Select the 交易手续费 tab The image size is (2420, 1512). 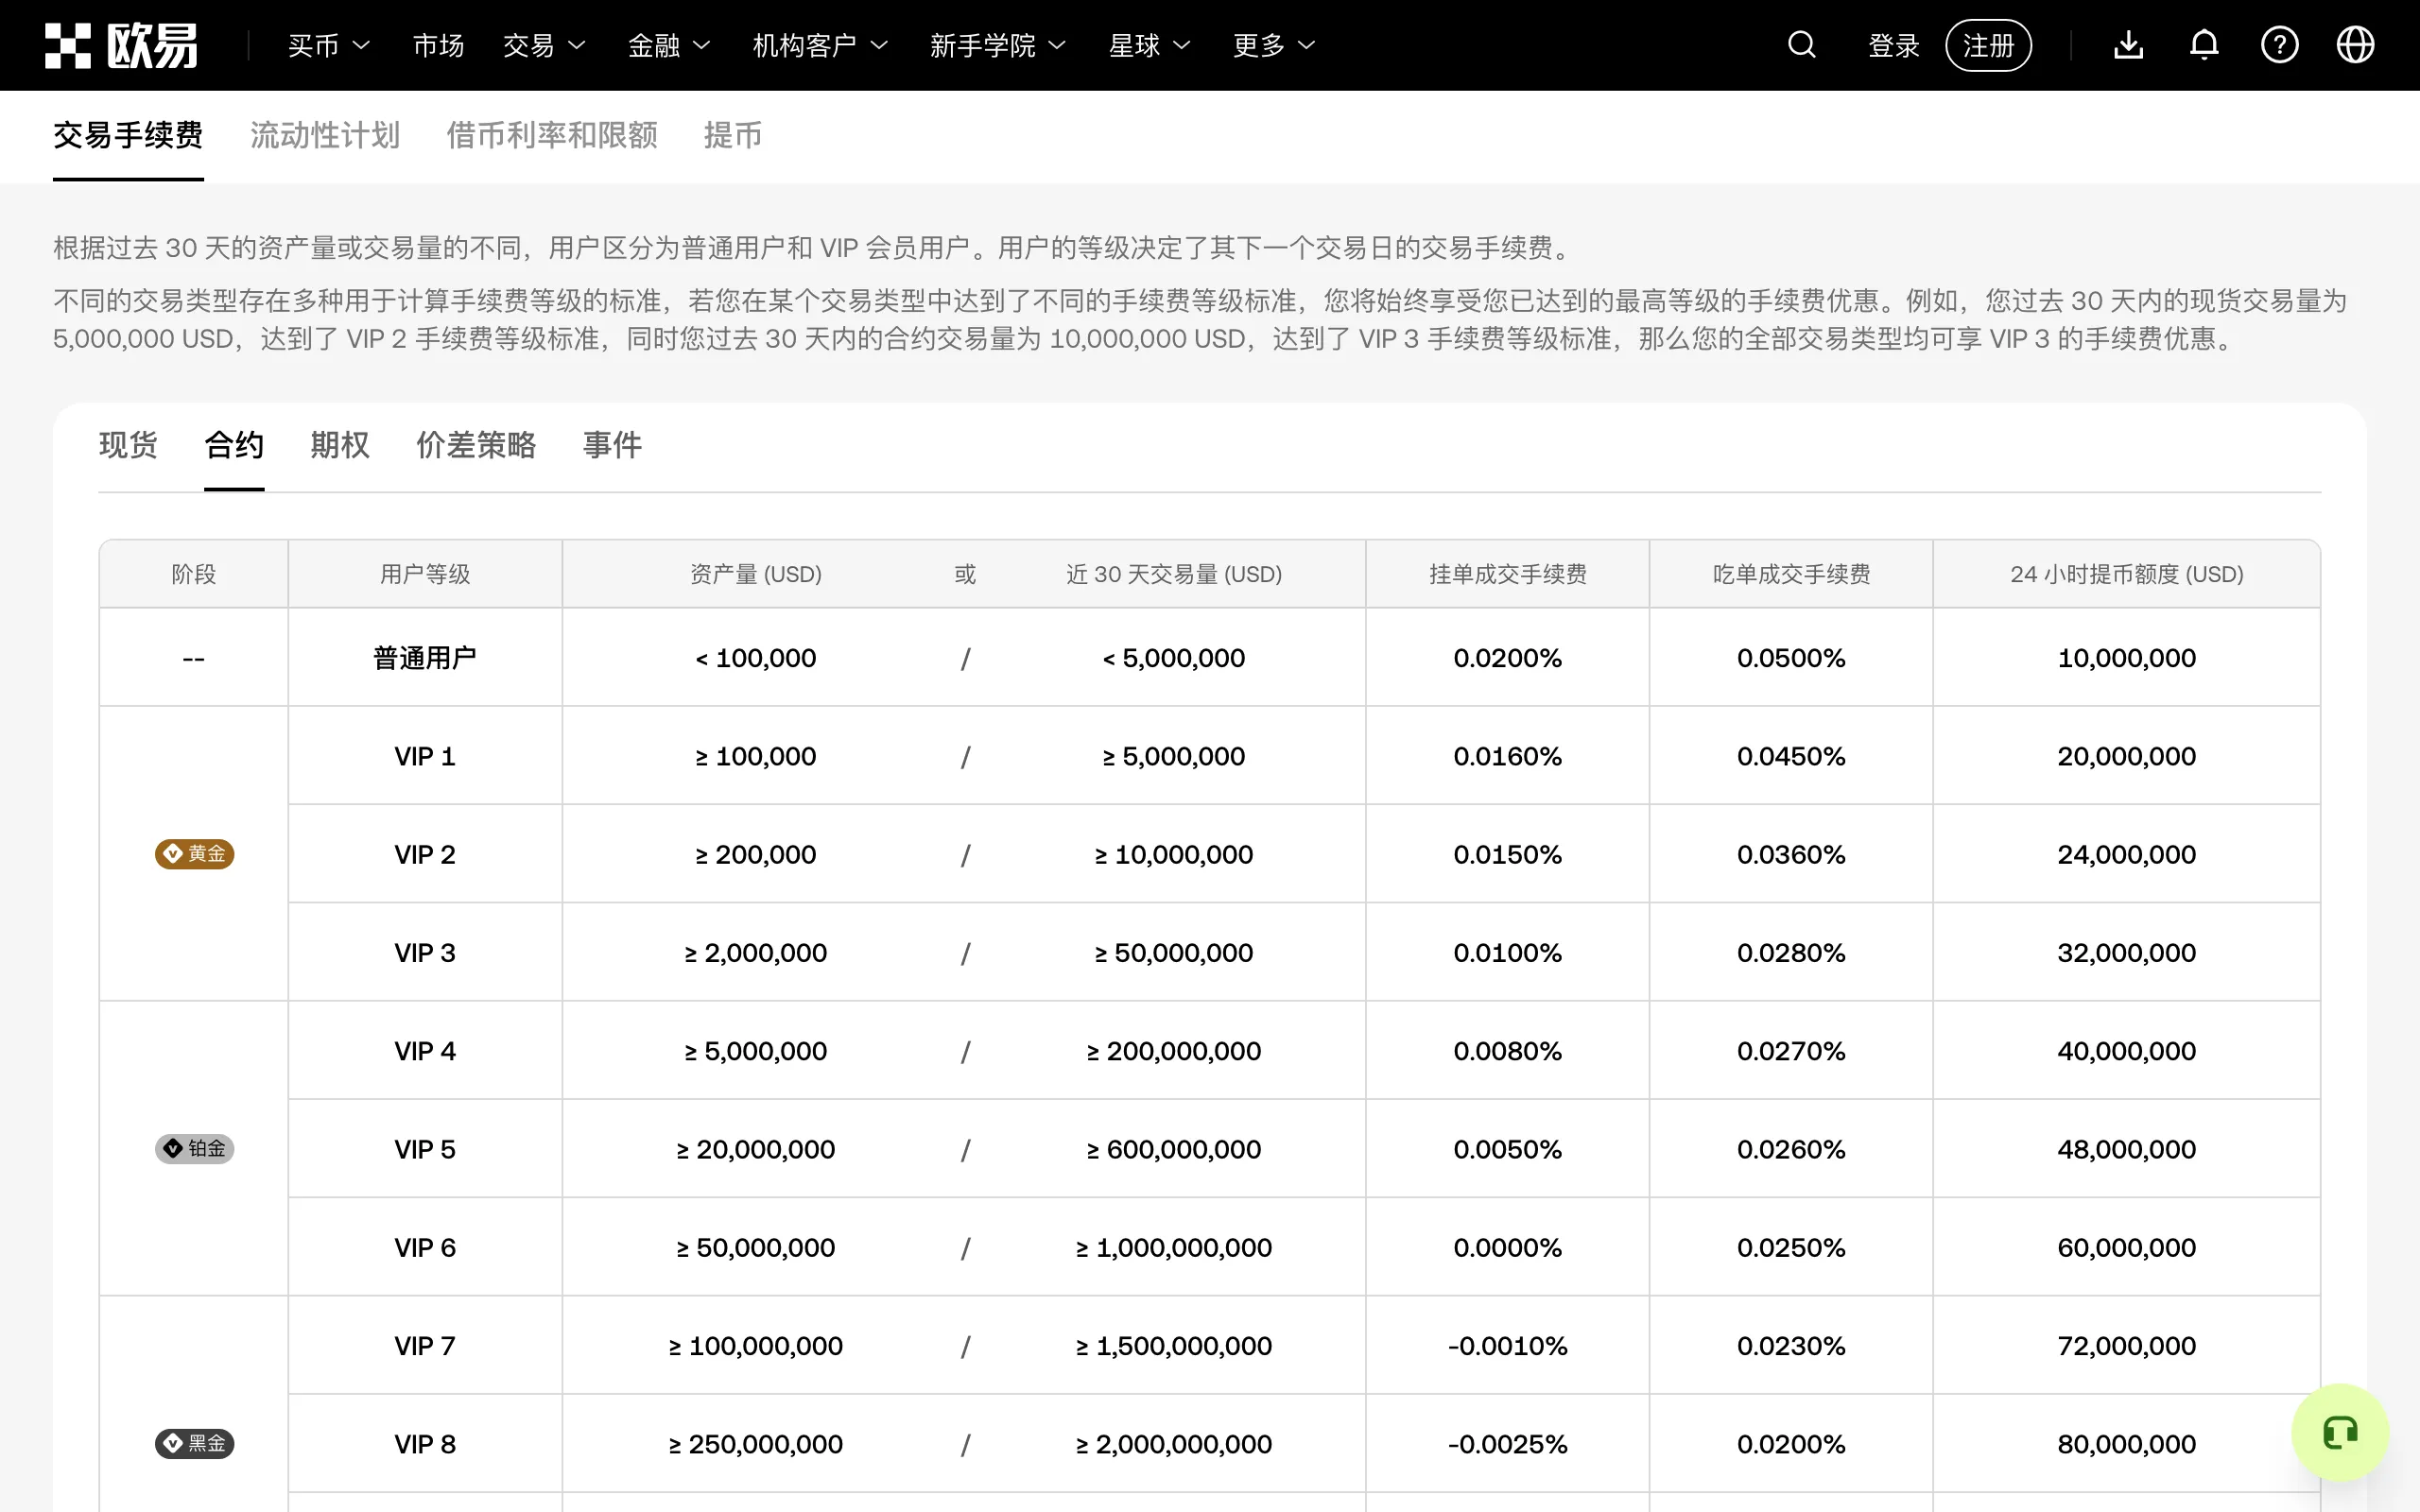128,135
